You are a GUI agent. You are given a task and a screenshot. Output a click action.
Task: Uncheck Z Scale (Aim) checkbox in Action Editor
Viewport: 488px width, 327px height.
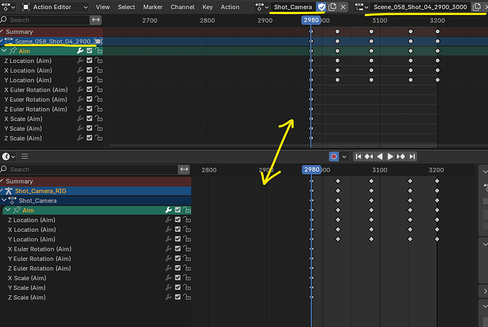coord(90,138)
